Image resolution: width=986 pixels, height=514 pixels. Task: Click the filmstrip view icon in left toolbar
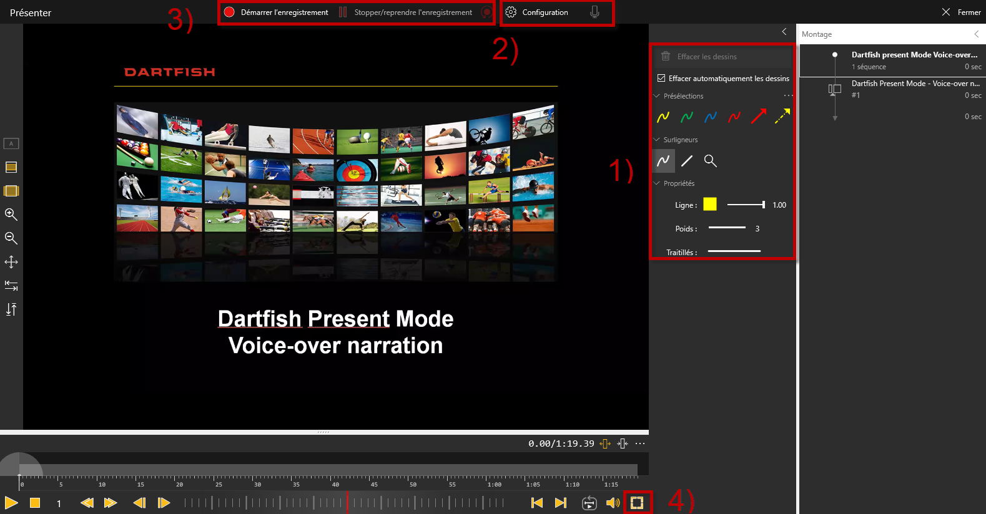pyautogui.click(x=11, y=191)
